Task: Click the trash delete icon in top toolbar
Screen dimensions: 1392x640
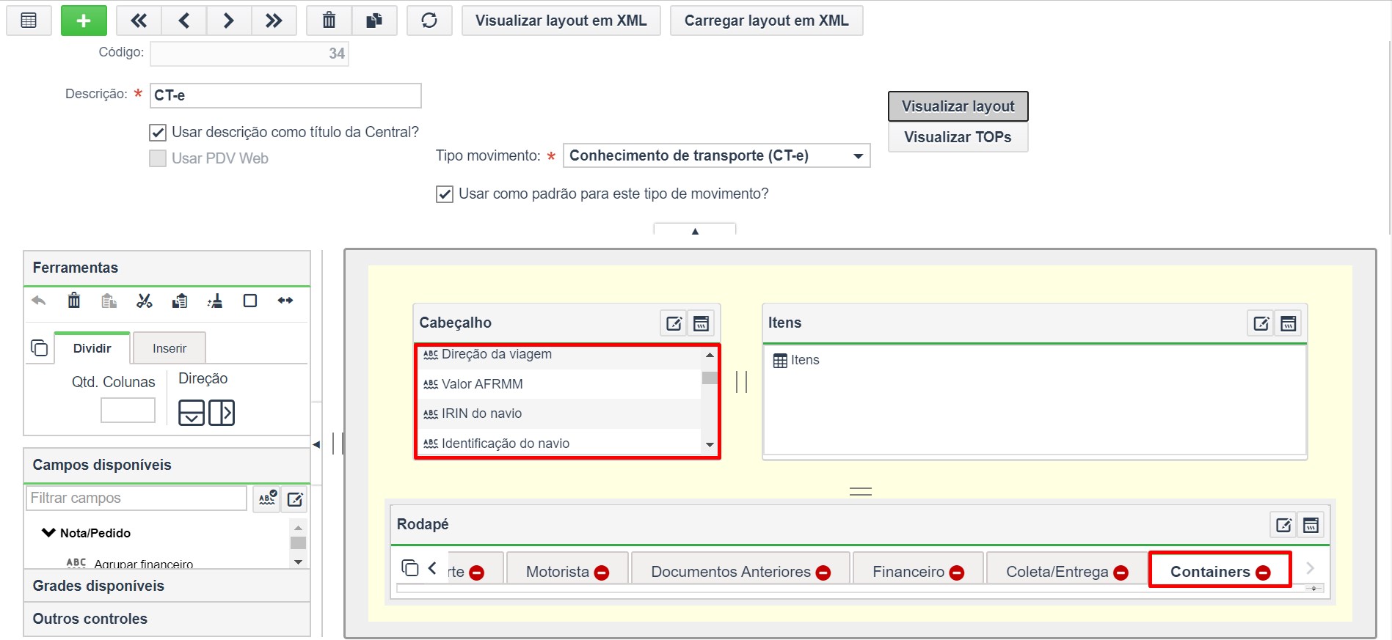Action: tap(329, 21)
